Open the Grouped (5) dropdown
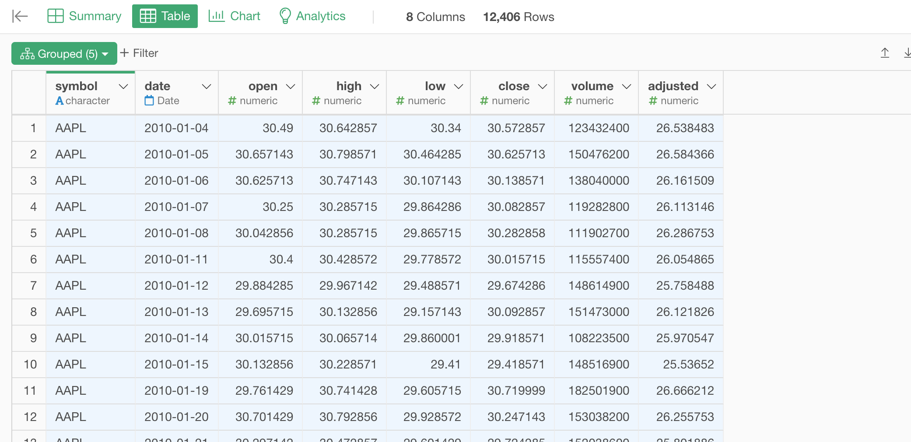 64,53
